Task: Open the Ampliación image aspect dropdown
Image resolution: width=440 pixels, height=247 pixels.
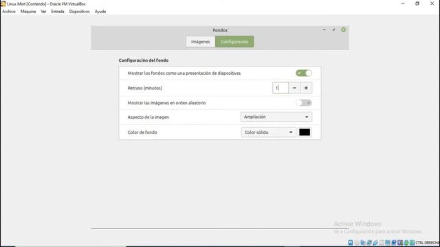Action: coord(276,117)
